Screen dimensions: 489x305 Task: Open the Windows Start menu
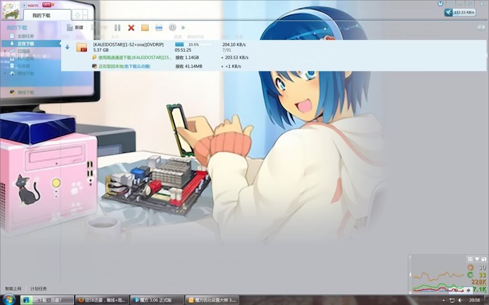click(9, 299)
